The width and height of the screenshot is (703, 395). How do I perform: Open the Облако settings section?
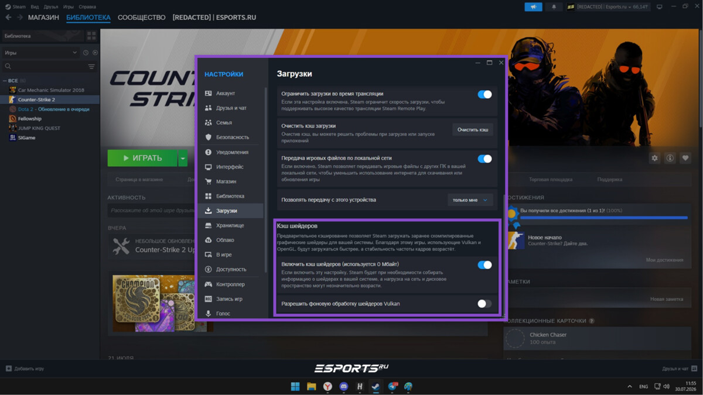[231, 240]
